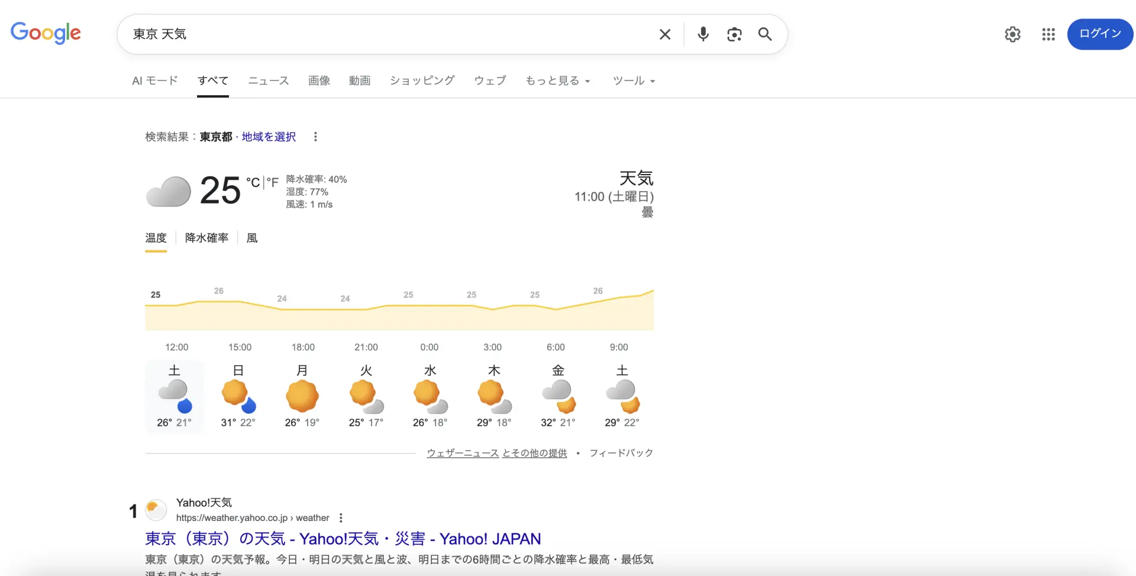Image resolution: width=1136 pixels, height=576 pixels.
Task: Open 動画 tab
Action: (x=360, y=81)
